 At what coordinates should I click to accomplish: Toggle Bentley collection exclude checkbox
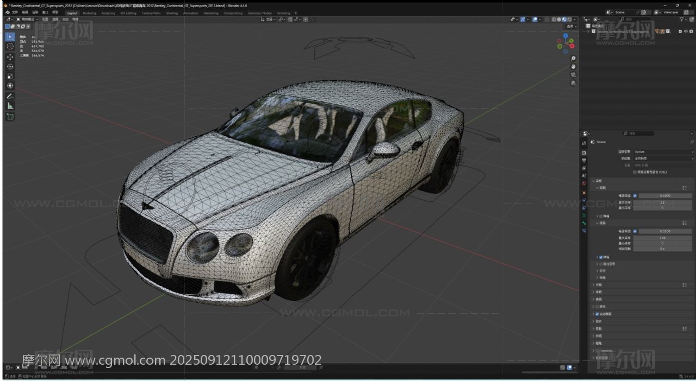[x=680, y=31]
